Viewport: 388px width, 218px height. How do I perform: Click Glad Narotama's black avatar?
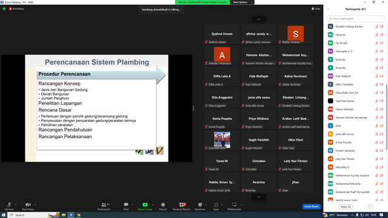[330, 101]
